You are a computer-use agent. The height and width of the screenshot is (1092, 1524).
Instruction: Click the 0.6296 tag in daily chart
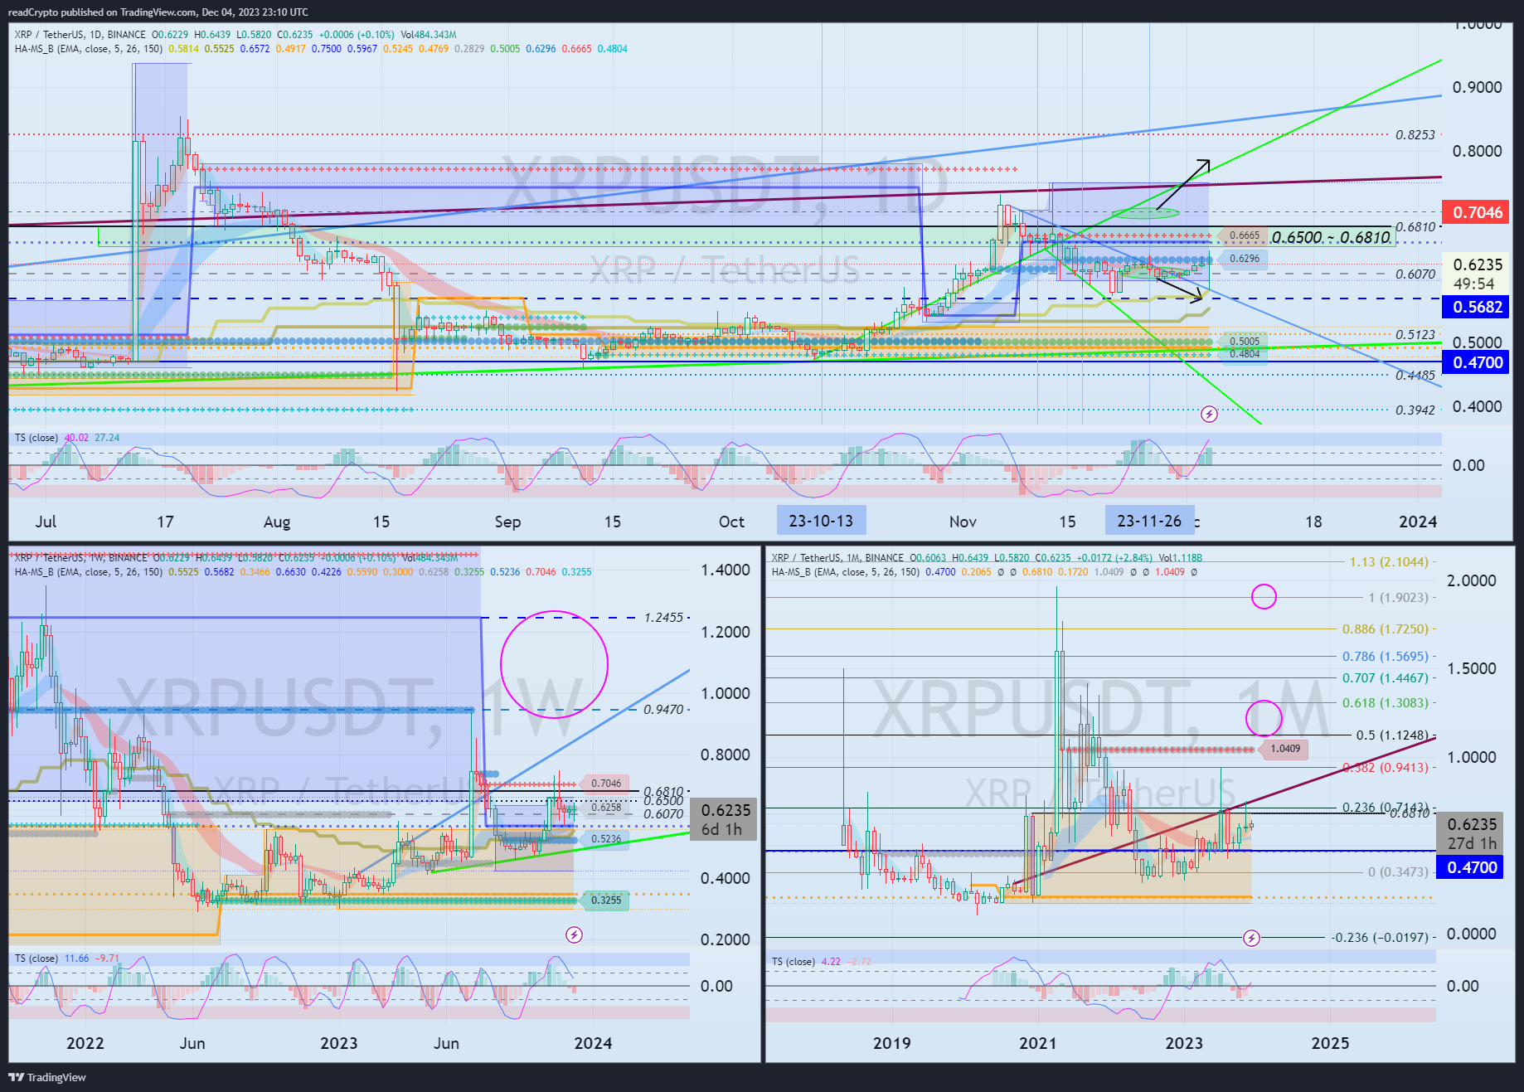pos(1244,259)
